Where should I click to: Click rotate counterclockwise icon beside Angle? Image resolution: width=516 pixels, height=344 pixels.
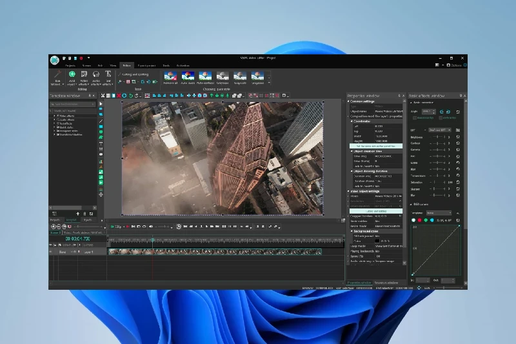click(x=442, y=112)
